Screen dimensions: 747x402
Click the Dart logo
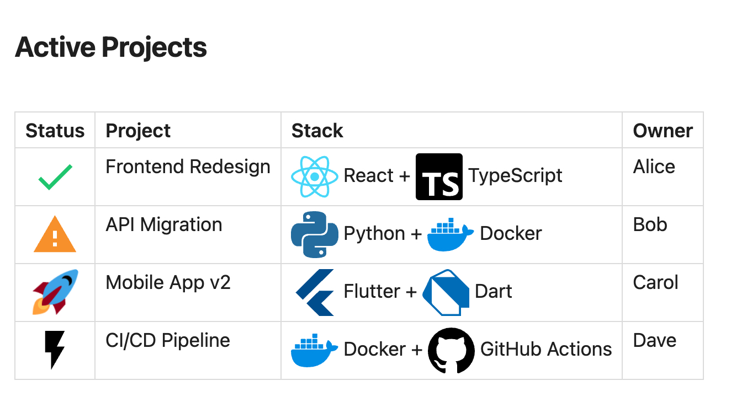446,292
